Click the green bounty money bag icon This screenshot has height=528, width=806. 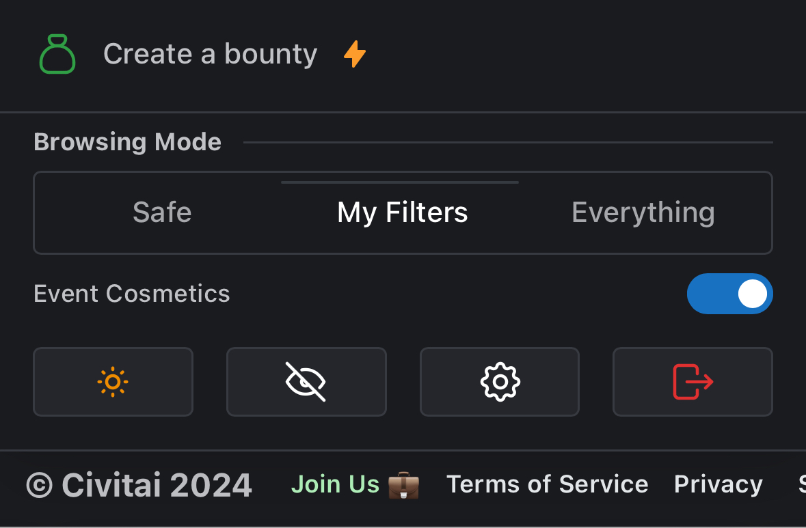57,55
